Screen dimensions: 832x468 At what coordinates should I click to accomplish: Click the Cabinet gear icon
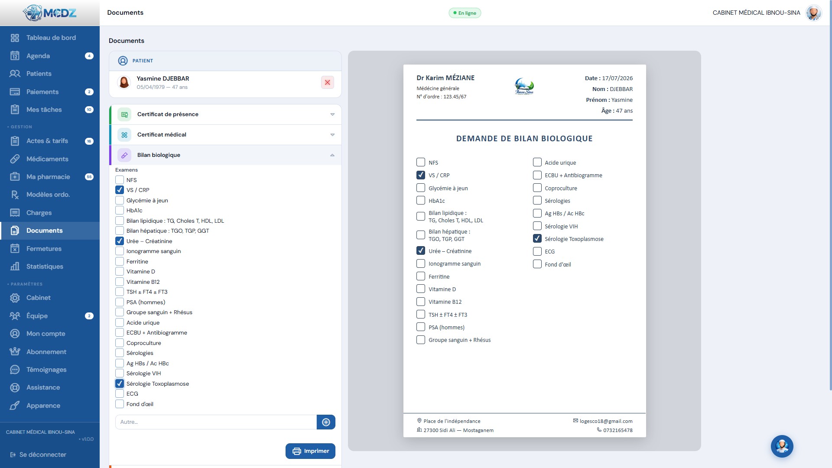click(x=15, y=298)
